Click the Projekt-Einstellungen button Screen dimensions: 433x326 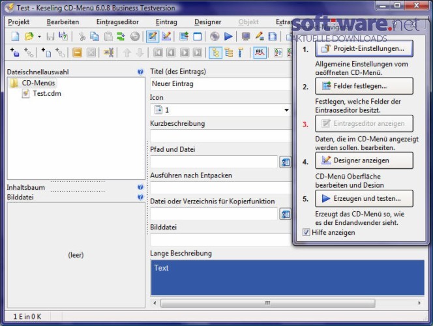pyautogui.click(x=364, y=49)
